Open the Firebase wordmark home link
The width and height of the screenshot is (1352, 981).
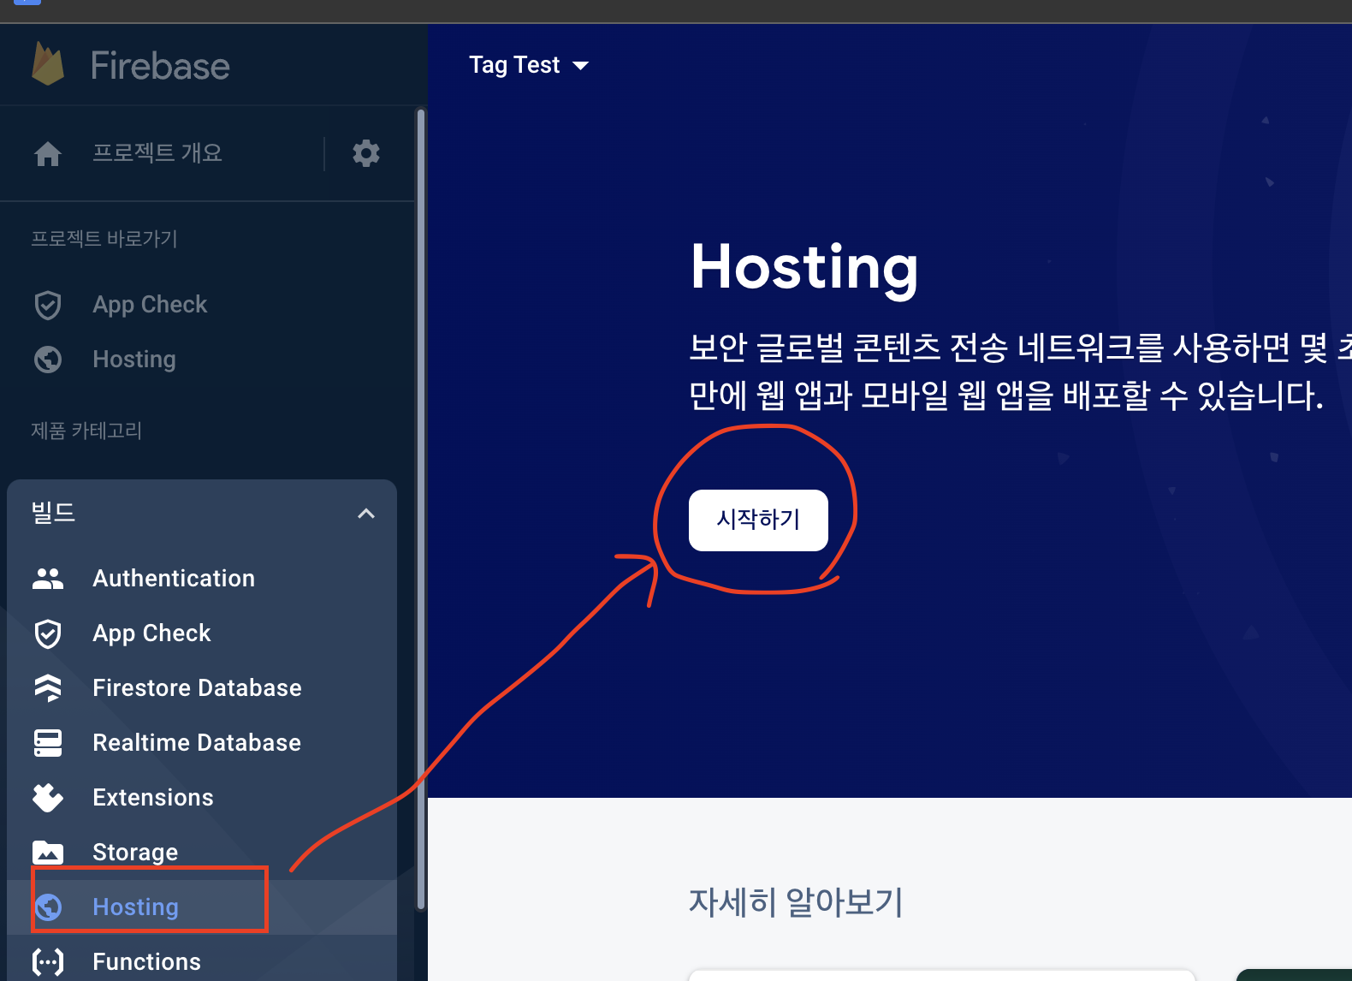tap(160, 66)
